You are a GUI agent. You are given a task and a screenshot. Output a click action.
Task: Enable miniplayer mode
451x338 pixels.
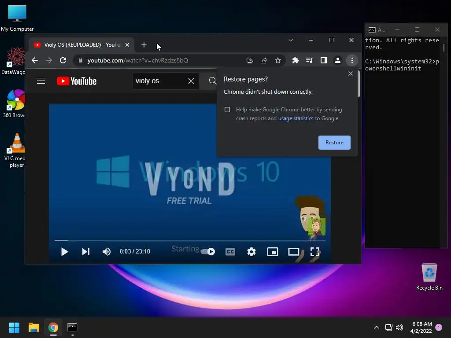(272, 252)
